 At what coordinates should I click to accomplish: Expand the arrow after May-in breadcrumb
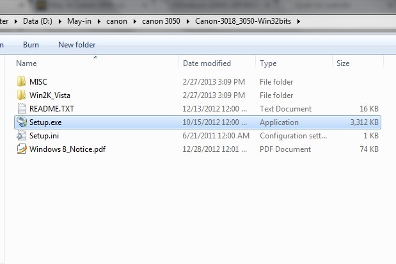point(99,22)
